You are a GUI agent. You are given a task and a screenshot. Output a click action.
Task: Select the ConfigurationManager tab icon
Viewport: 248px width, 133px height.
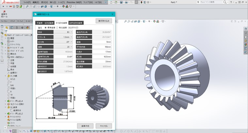click(17, 27)
